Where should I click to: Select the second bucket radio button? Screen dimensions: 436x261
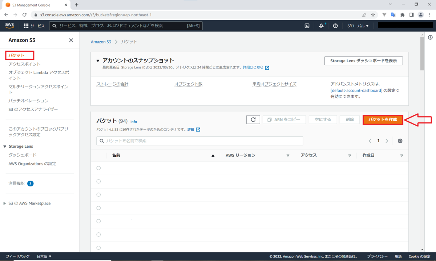pyautogui.click(x=98, y=181)
